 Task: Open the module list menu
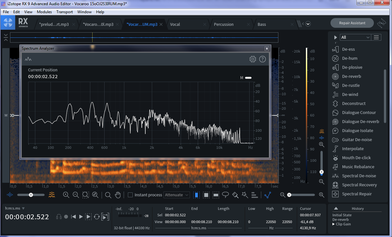pyautogui.click(x=376, y=37)
